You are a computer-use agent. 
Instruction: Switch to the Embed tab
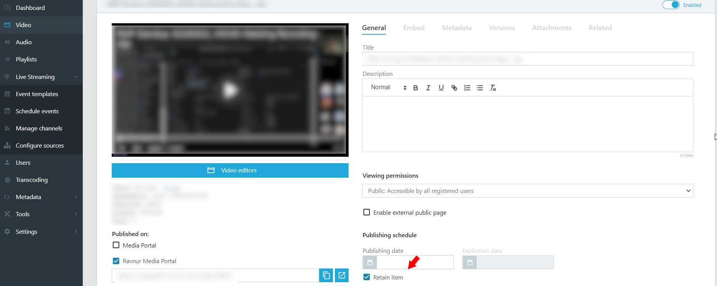pyautogui.click(x=414, y=28)
